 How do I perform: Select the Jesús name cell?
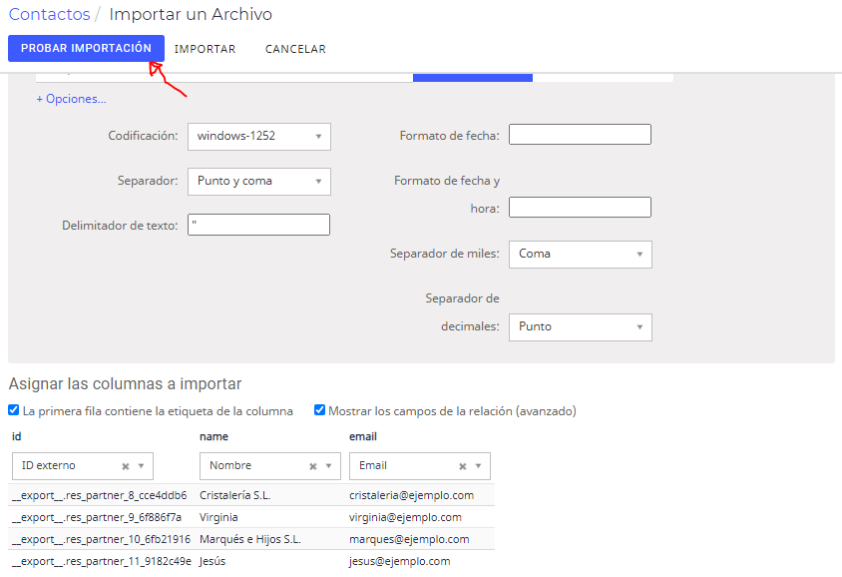pos(212,561)
